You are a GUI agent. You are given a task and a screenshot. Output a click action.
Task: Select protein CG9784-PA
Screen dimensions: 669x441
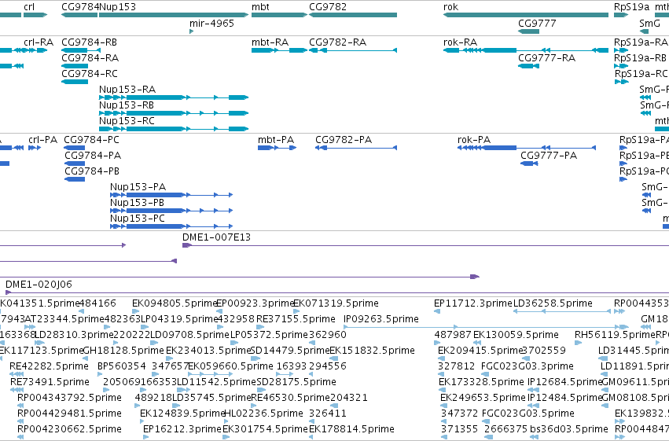click(x=75, y=164)
